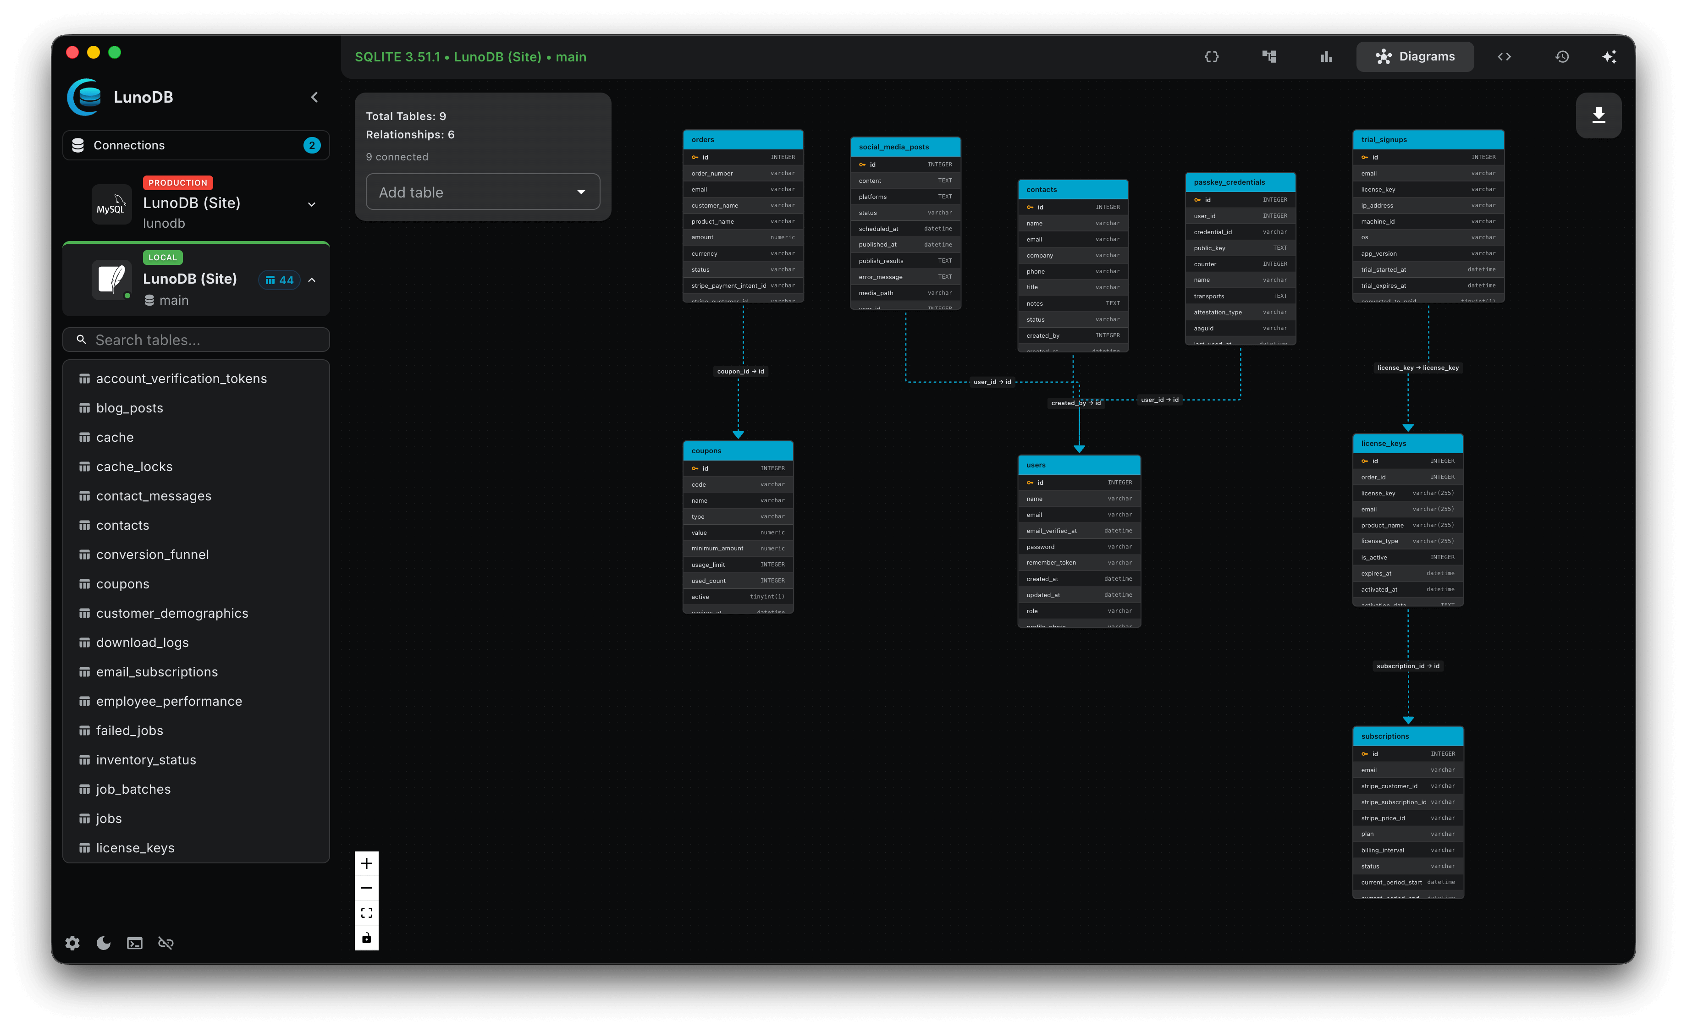The height and width of the screenshot is (1032, 1687).
Task: Click the Search tables field
Action: click(x=196, y=340)
